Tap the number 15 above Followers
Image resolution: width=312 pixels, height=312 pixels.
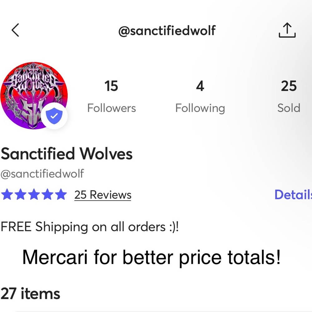(111, 86)
